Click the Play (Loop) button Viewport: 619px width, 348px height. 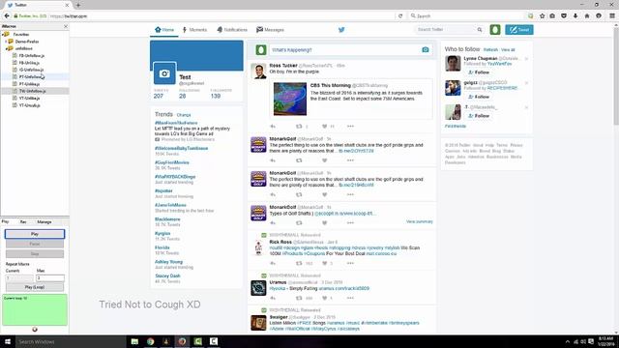(35, 287)
